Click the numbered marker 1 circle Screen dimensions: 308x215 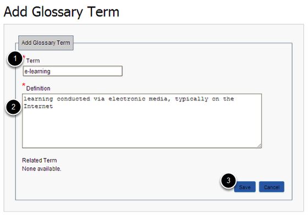pyautogui.click(x=15, y=58)
